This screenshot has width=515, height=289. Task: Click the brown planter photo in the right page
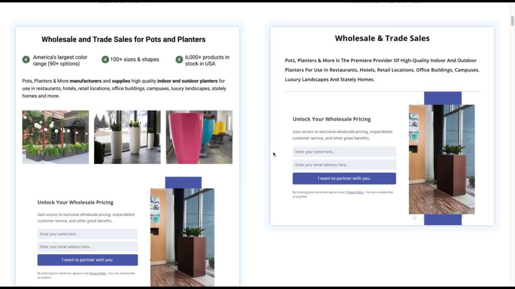pyautogui.click(x=442, y=159)
